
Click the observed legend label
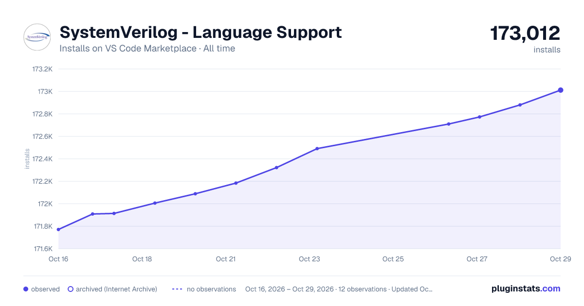[45, 289]
